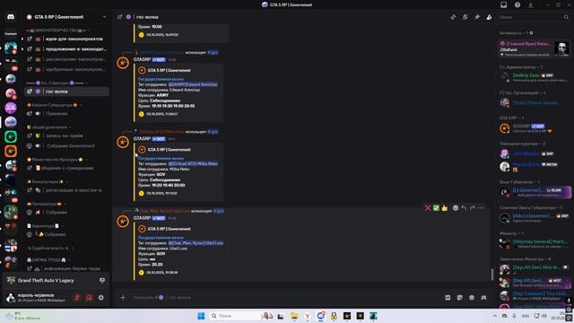Open идеи-для-законопроектов channel
Viewport: 574px width, 323px height.
click(66, 39)
